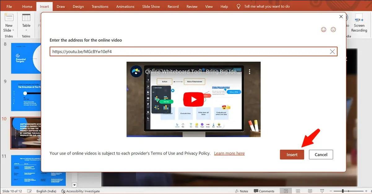
Task: Open the Design ribbon tab
Action: click(78, 7)
